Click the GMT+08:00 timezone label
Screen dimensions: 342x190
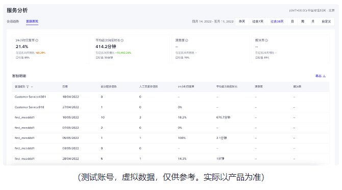(312, 11)
